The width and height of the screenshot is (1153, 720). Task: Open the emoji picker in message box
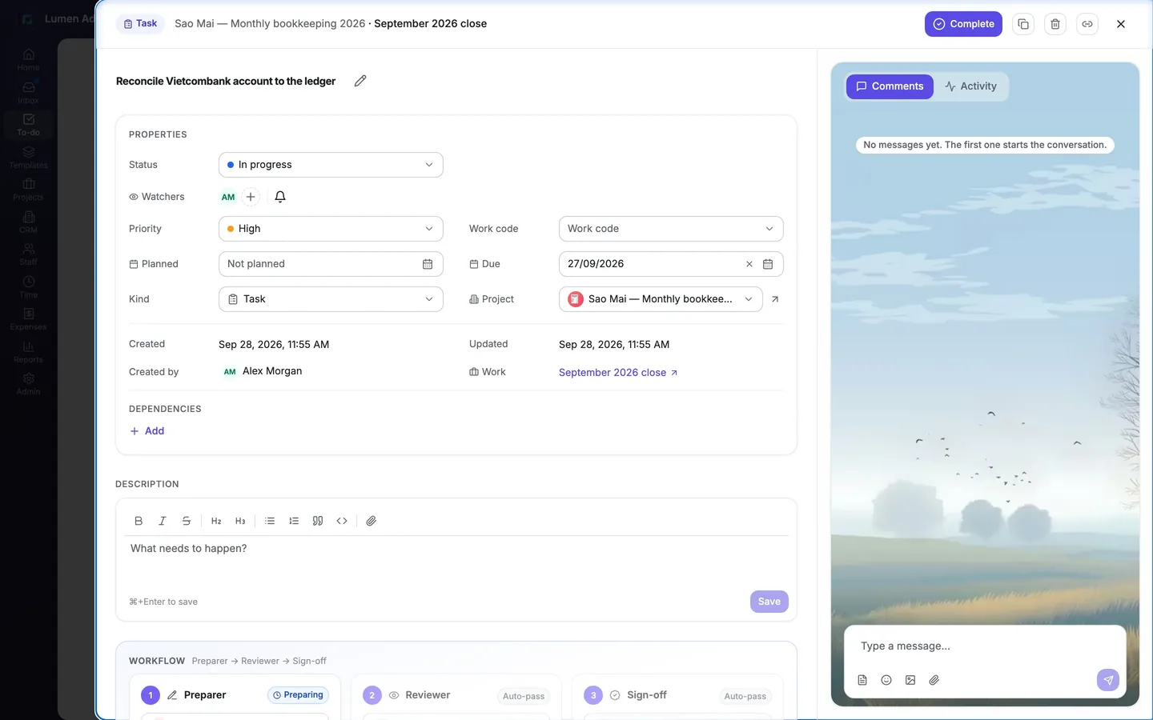[886, 680]
